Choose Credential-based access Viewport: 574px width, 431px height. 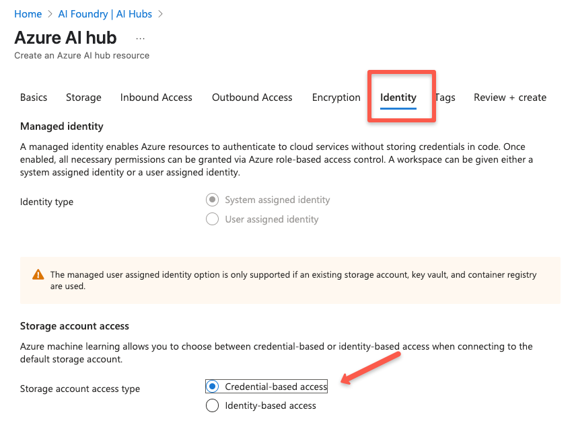tap(211, 386)
